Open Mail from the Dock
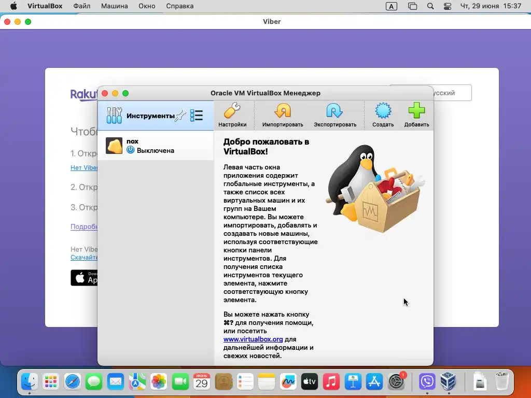Viewport: 531px width, 398px height. click(116, 382)
